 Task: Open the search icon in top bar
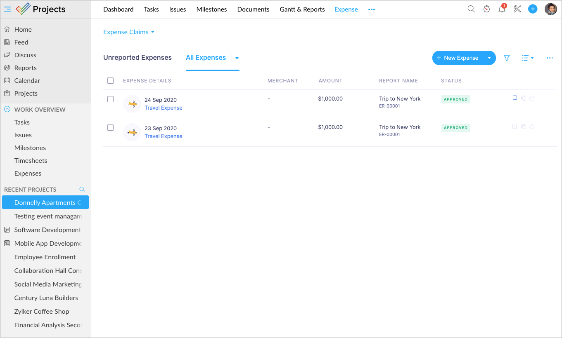471,9
